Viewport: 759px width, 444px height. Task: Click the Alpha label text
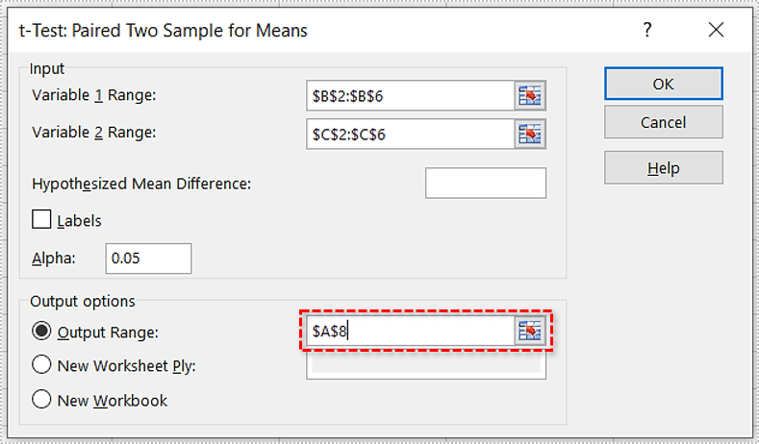[54, 259]
